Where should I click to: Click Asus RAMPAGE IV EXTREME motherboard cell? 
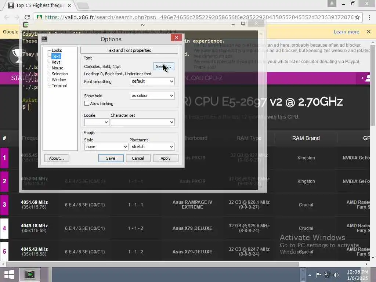(192, 205)
